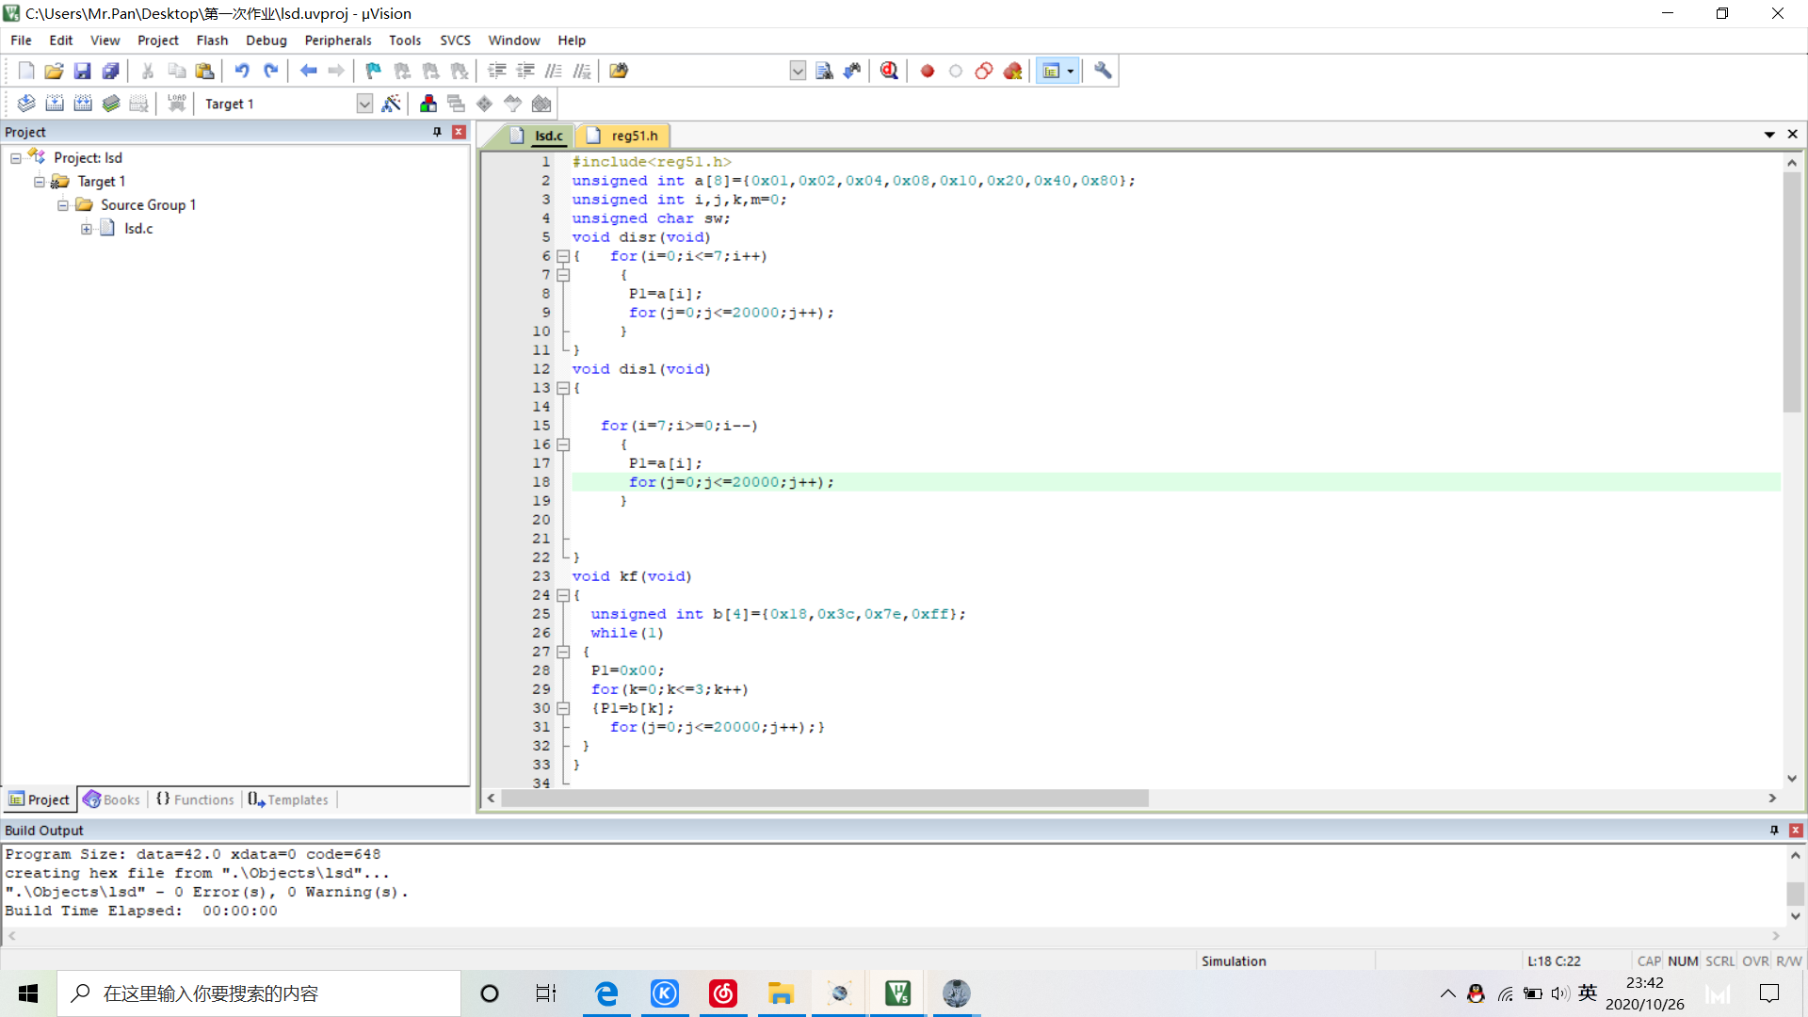Save the current file
The image size is (1808, 1017).
coord(83,71)
